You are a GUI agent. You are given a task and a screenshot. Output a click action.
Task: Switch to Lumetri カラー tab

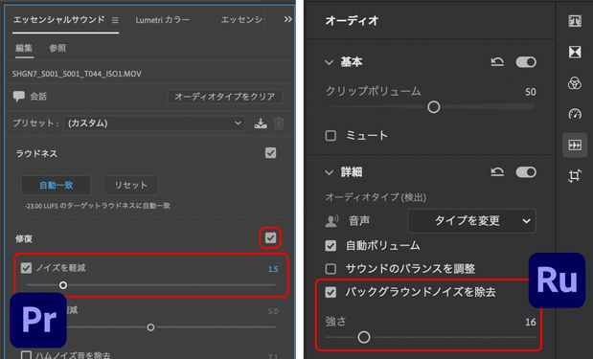coord(163,20)
